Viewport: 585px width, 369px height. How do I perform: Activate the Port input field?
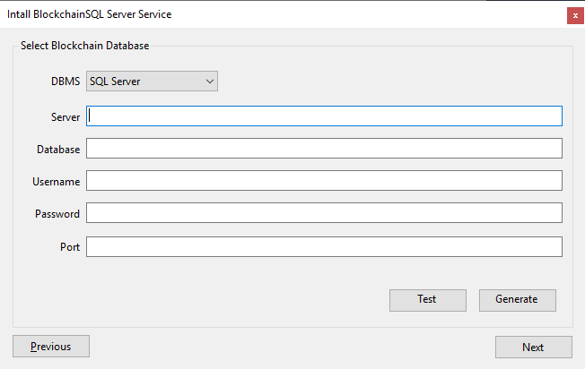point(324,246)
